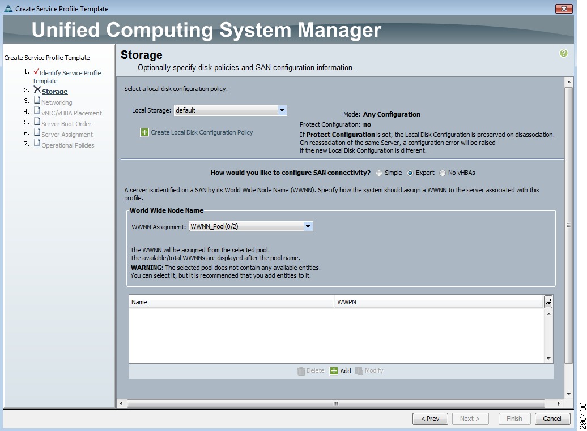Click the Next button
The image size is (587, 431).
coord(470,419)
